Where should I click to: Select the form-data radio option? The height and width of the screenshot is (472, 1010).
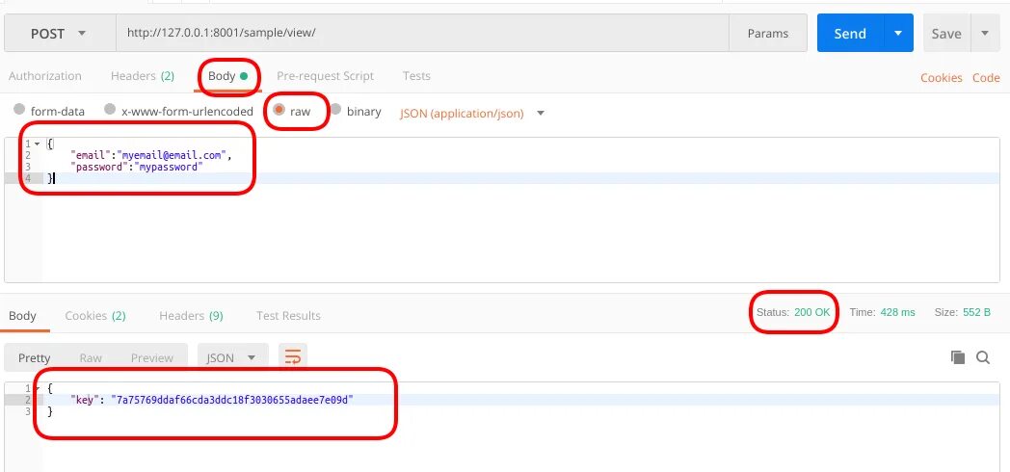tap(19, 110)
